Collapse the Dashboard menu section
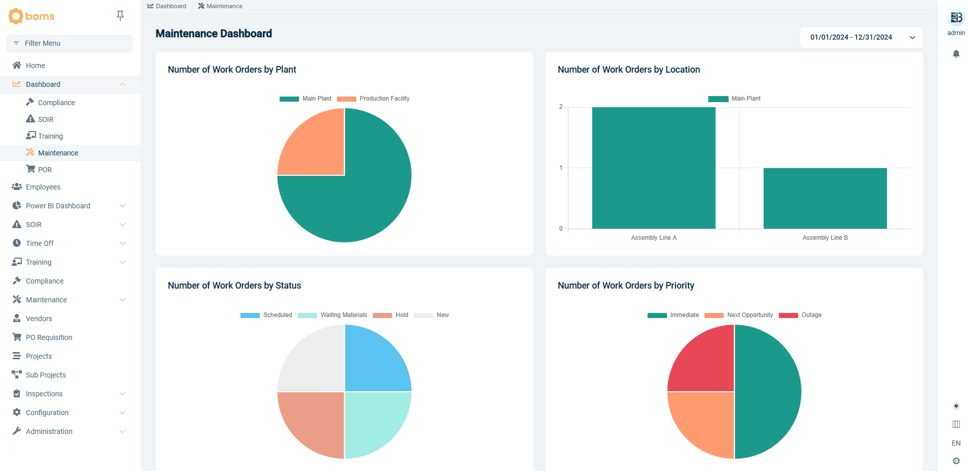The width and height of the screenshot is (970, 471). tap(122, 84)
